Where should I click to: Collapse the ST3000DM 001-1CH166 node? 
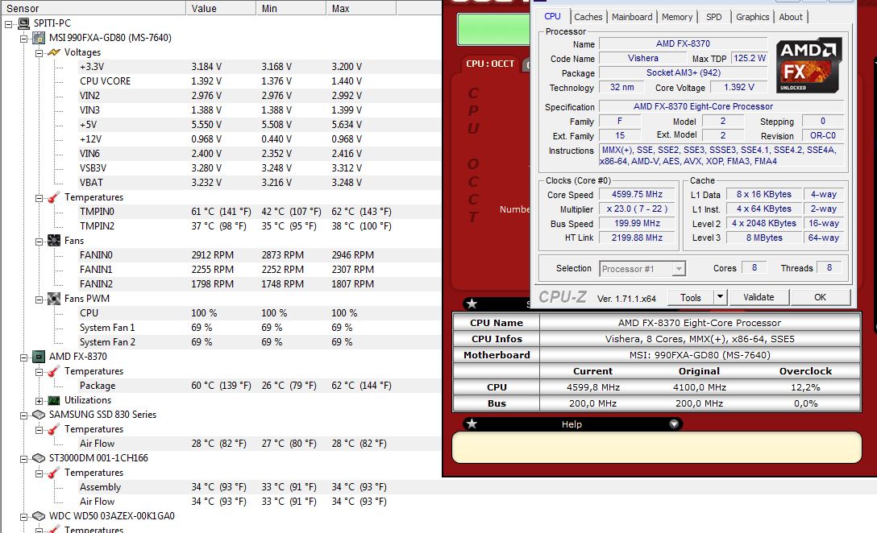(23, 459)
